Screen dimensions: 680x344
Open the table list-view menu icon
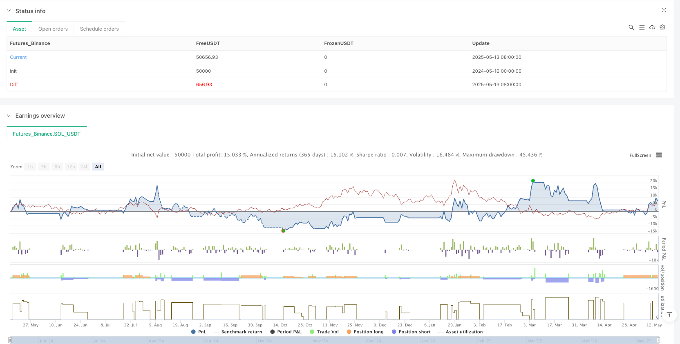click(642, 27)
